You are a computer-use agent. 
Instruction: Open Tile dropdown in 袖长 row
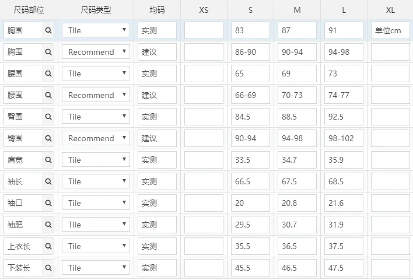coord(96,181)
